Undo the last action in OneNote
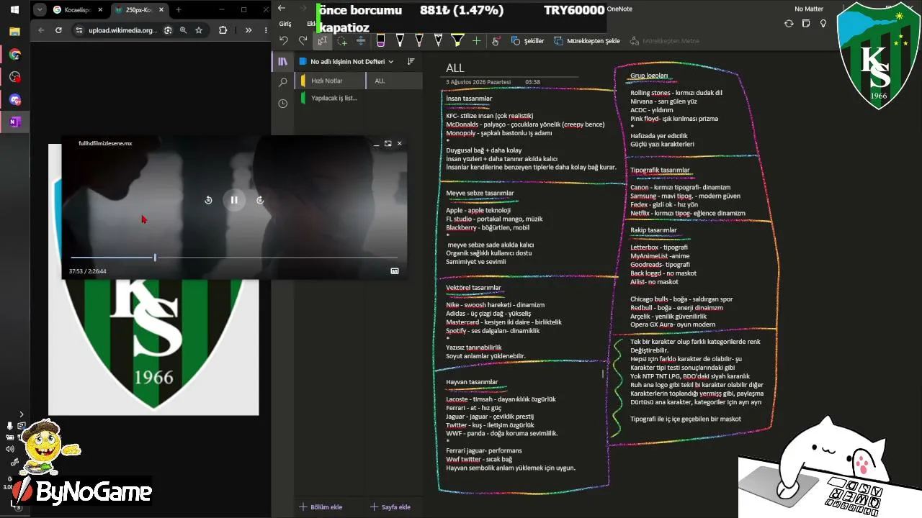The height and width of the screenshot is (518, 922). [x=284, y=41]
